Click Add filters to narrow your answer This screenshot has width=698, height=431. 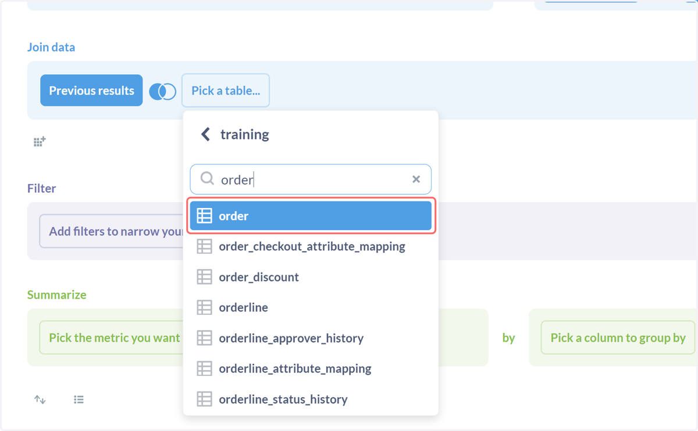click(112, 231)
